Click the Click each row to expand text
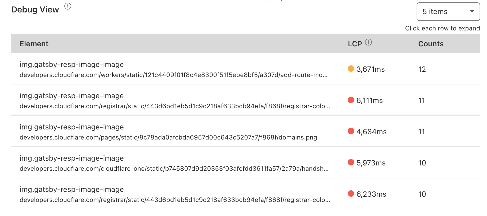The height and width of the screenshot is (216, 487). pos(442,28)
